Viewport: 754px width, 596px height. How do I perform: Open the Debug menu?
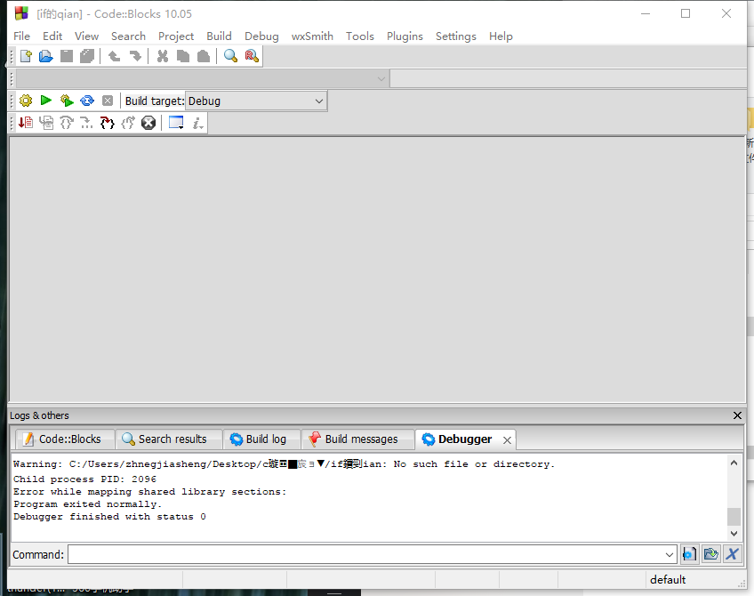tap(261, 36)
